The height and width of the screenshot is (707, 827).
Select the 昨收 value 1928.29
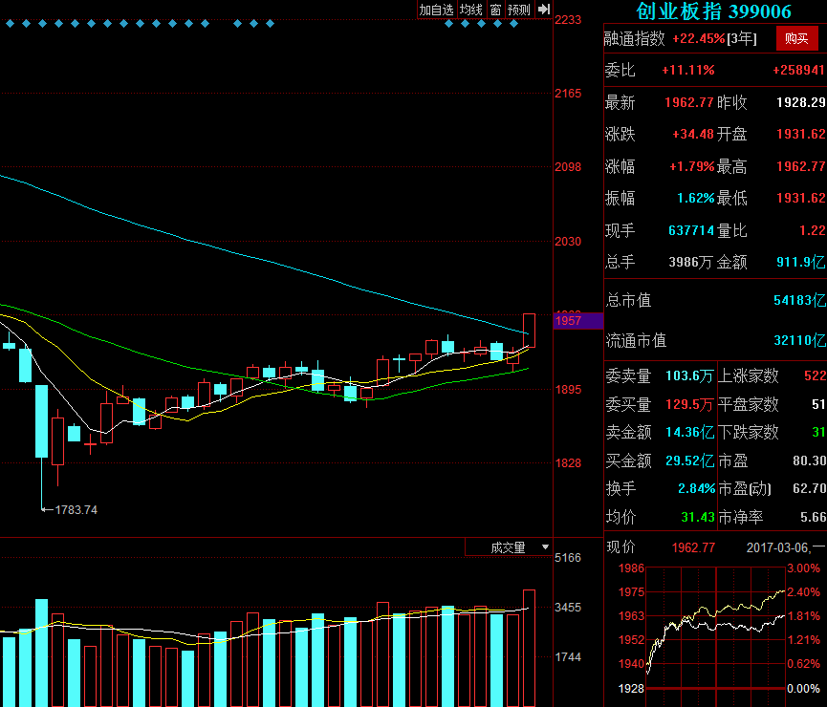pyautogui.click(x=800, y=102)
